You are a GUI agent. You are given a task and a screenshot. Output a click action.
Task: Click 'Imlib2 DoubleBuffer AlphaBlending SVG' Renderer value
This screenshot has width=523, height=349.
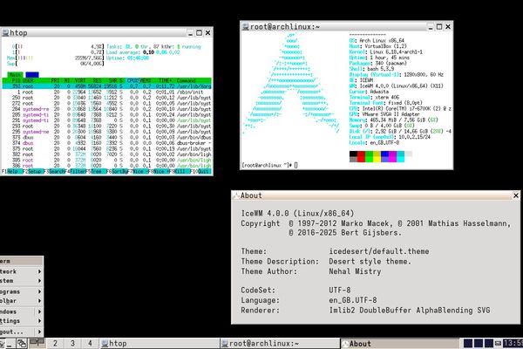point(410,311)
